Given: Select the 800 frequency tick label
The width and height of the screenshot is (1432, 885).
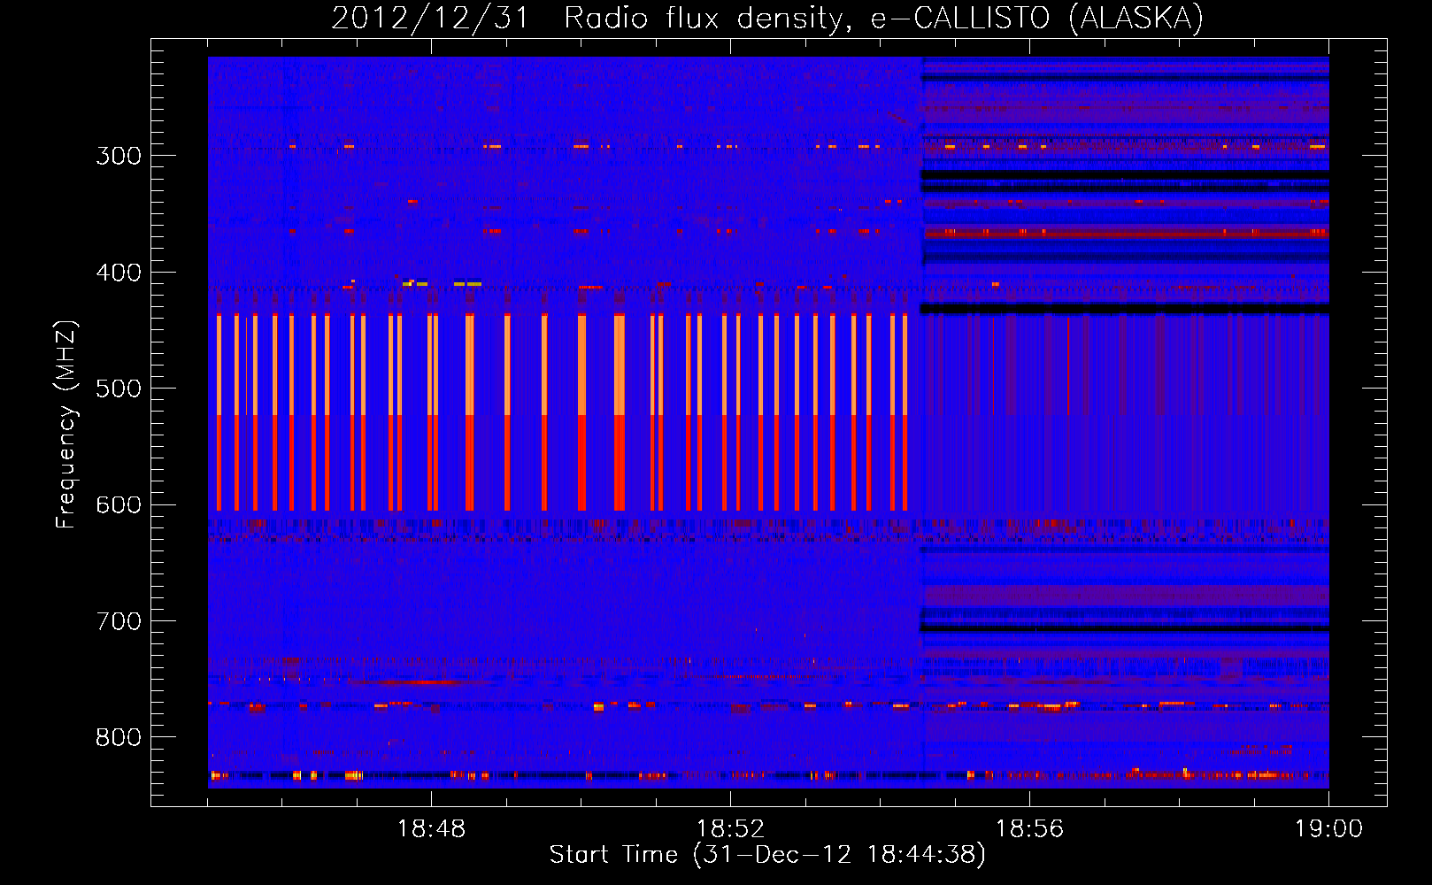Looking at the screenshot, I should (119, 738).
